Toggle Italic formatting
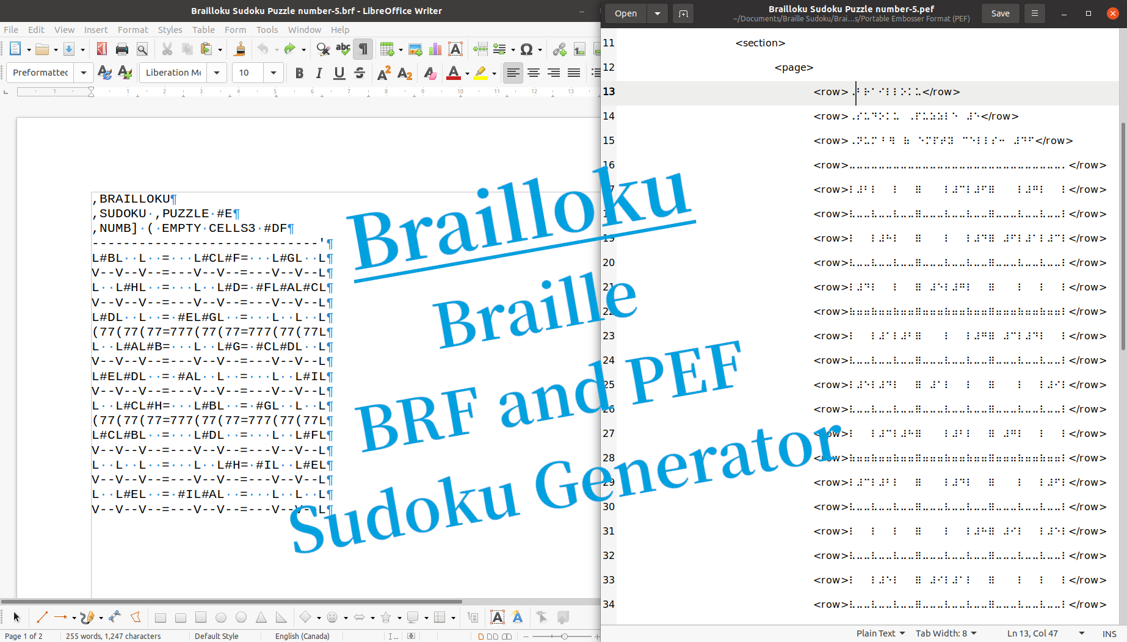This screenshot has width=1127, height=642. pyautogui.click(x=319, y=73)
